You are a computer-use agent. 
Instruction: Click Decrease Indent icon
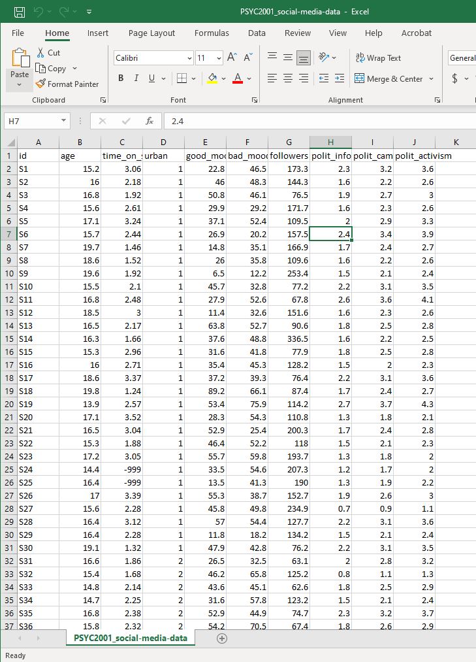coord(324,78)
